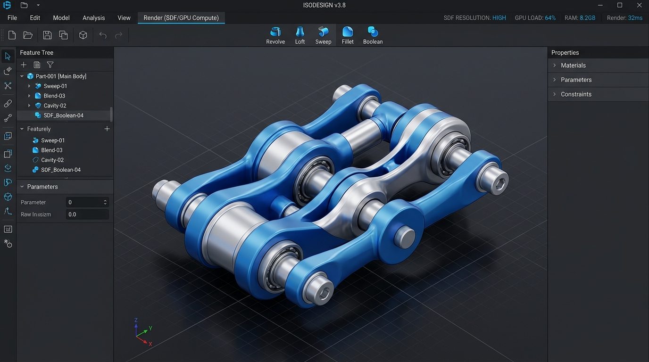This screenshot has width=649, height=362.
Task: Open the title bar dropdown arrow
Action: tap(38, 5)
